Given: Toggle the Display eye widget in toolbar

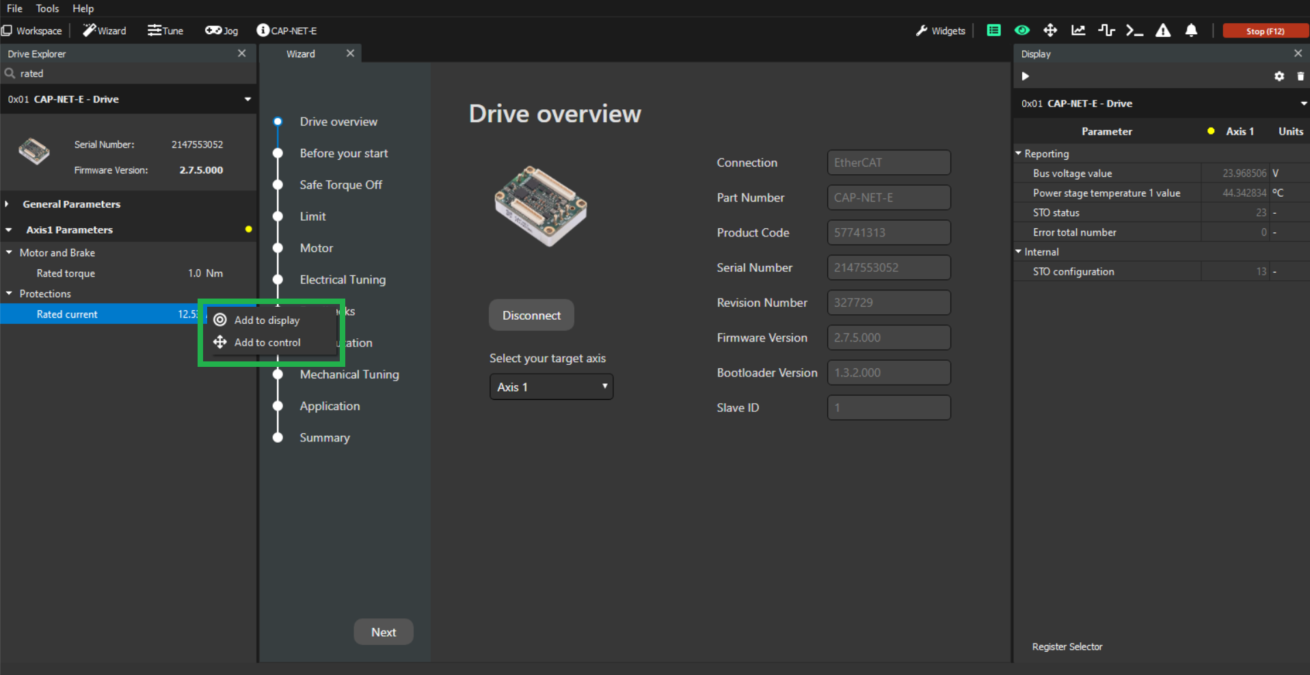Looking at the screenshot, I should pos(1021,31).
